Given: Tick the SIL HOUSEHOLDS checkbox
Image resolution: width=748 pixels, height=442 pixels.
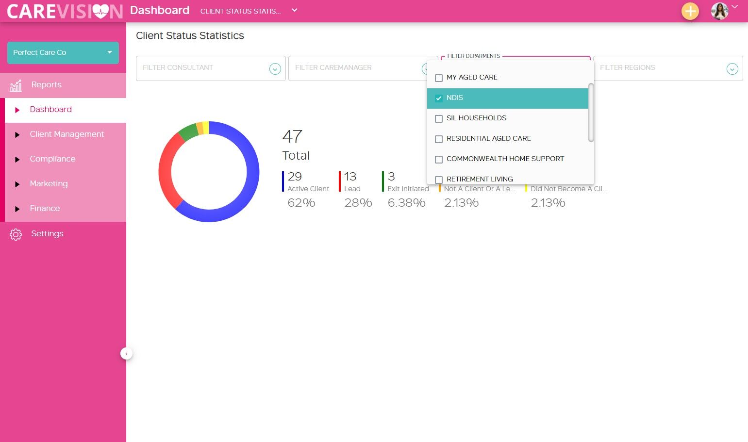Looking at the screenshot, I should 439,119.
